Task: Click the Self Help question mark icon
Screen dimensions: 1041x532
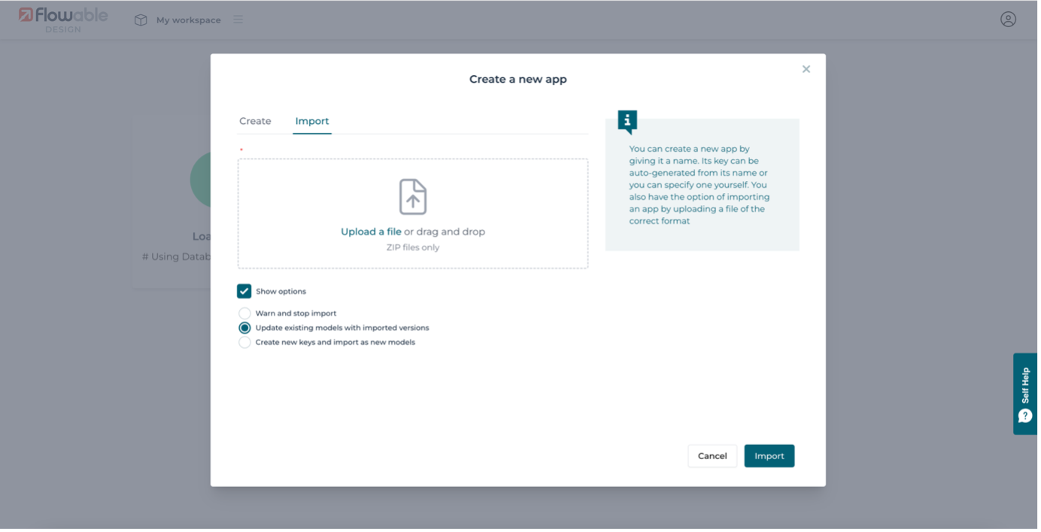Action: (x=1025, y=416)
